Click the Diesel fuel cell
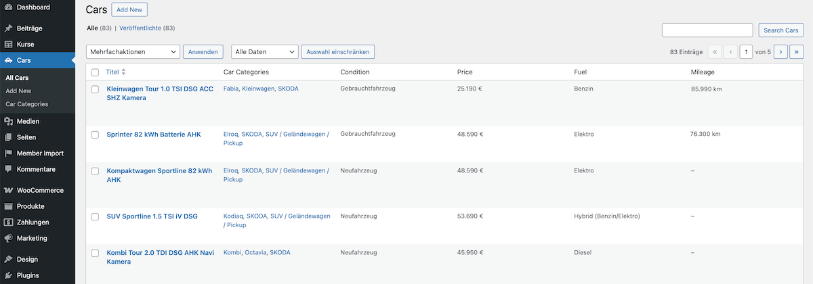 coord(583,253)
